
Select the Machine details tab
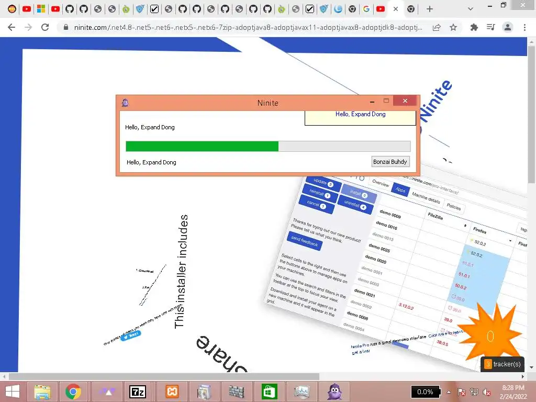[426, 197]
